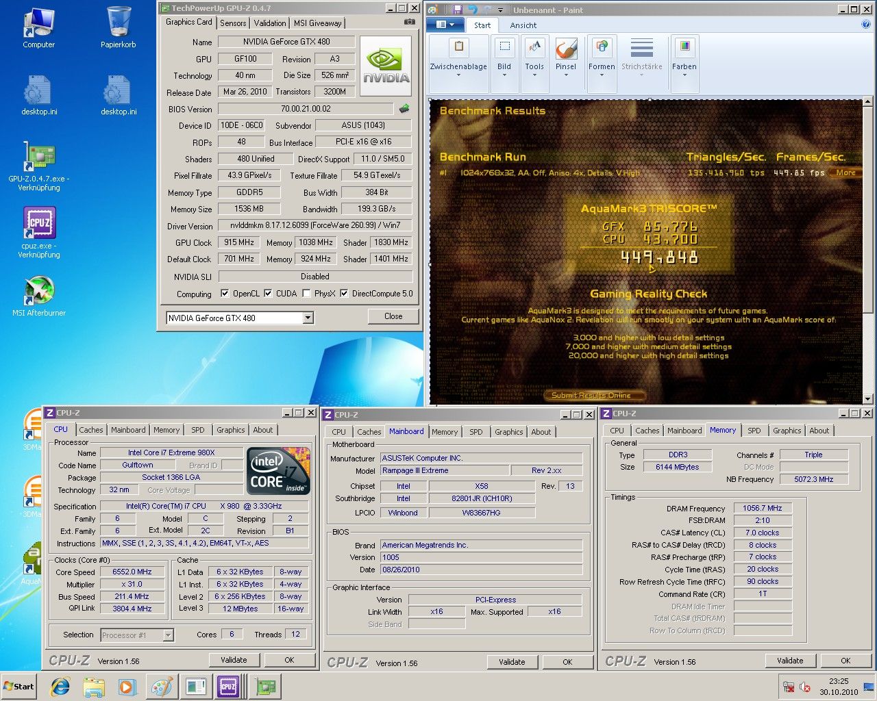
Task: Open the GPU-Z.0.4.7.exe shortcut on desktop
Action: click(x=39, y=166)
